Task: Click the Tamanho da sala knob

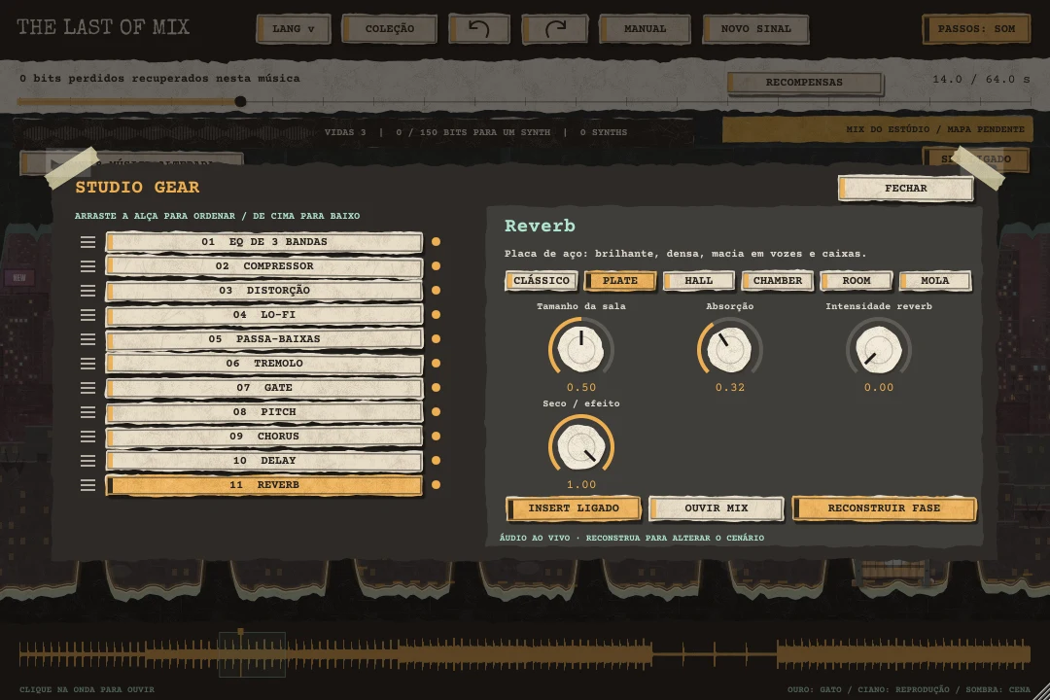Action: (580, 349)
